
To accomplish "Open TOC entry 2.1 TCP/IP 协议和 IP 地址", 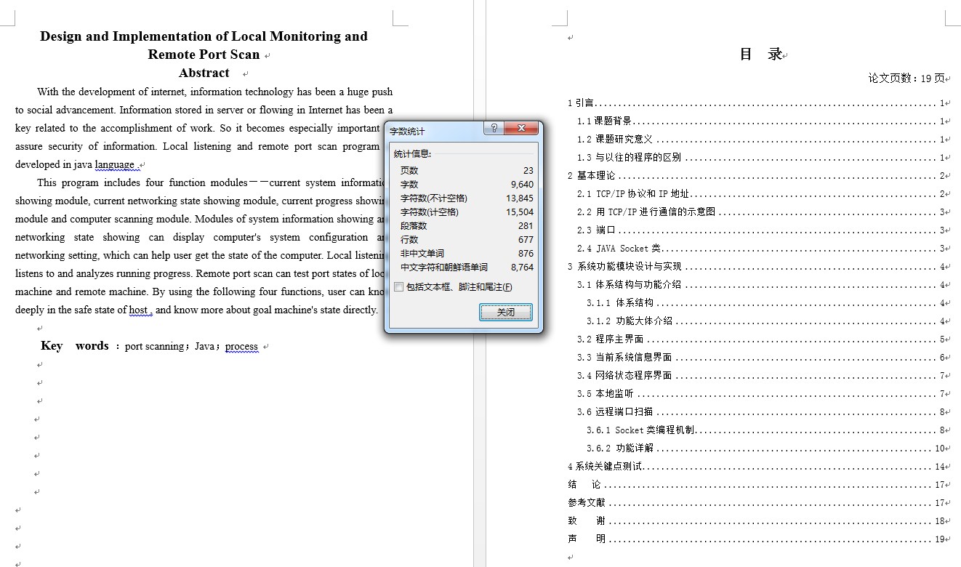I will [x=761, y=194].
